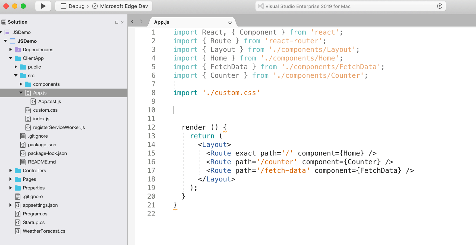Expand the Controllers folder

pyautogui.click(x=11, y=170)
